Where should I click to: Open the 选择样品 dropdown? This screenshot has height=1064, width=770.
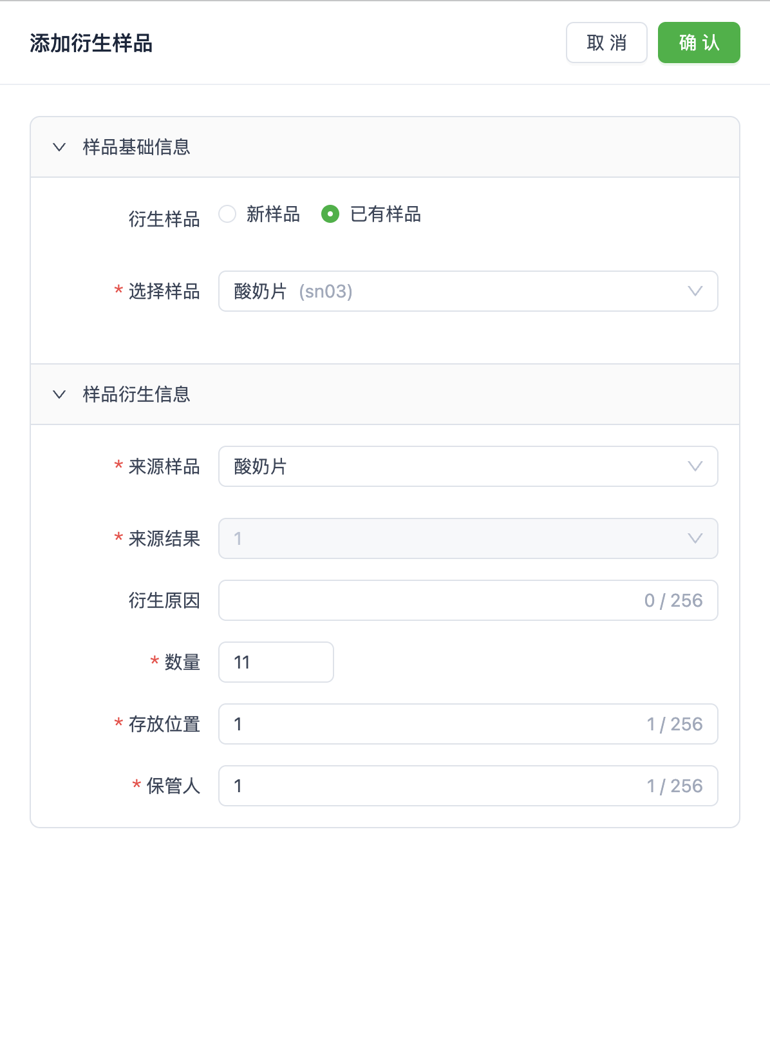point(468,291)
